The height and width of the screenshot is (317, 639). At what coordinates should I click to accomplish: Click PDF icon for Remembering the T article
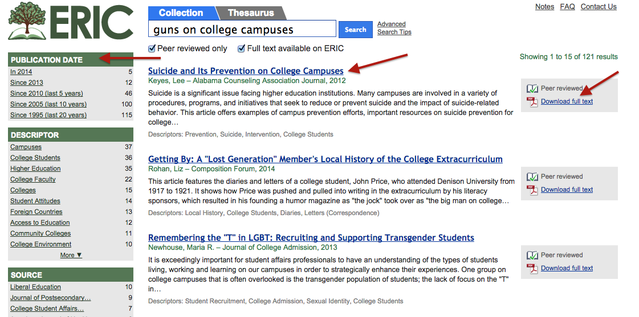pyautogui.click(x=532, y=269)
